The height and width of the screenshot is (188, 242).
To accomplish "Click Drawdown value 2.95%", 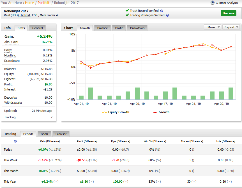I will pyautogui.click(x=48, y=61).
